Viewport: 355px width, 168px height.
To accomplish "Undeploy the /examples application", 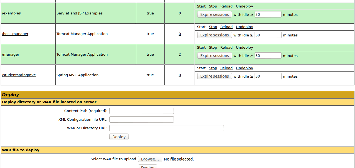I will tap(244, 6).
